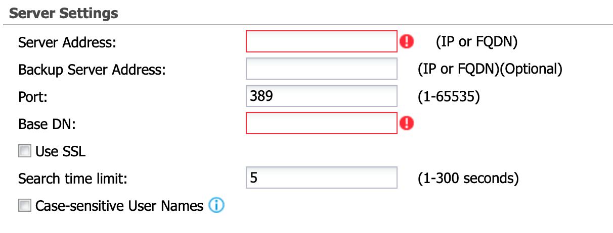
Task: Toggle the Case-sensitive User Names checkbox
Action: point(24,206)
